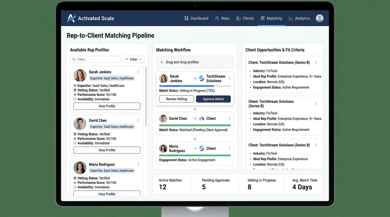Click David Chen's photo in rep profiles
The height and width of the screenshot is (217, 390).
pyautogui.click(x=80, y=123)
